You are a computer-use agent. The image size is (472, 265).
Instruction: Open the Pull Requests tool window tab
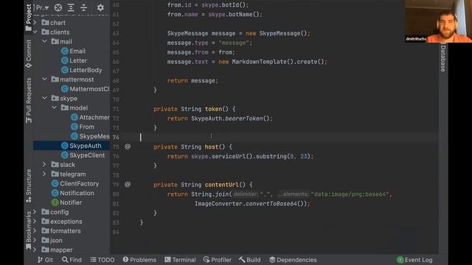pos(29,100)
